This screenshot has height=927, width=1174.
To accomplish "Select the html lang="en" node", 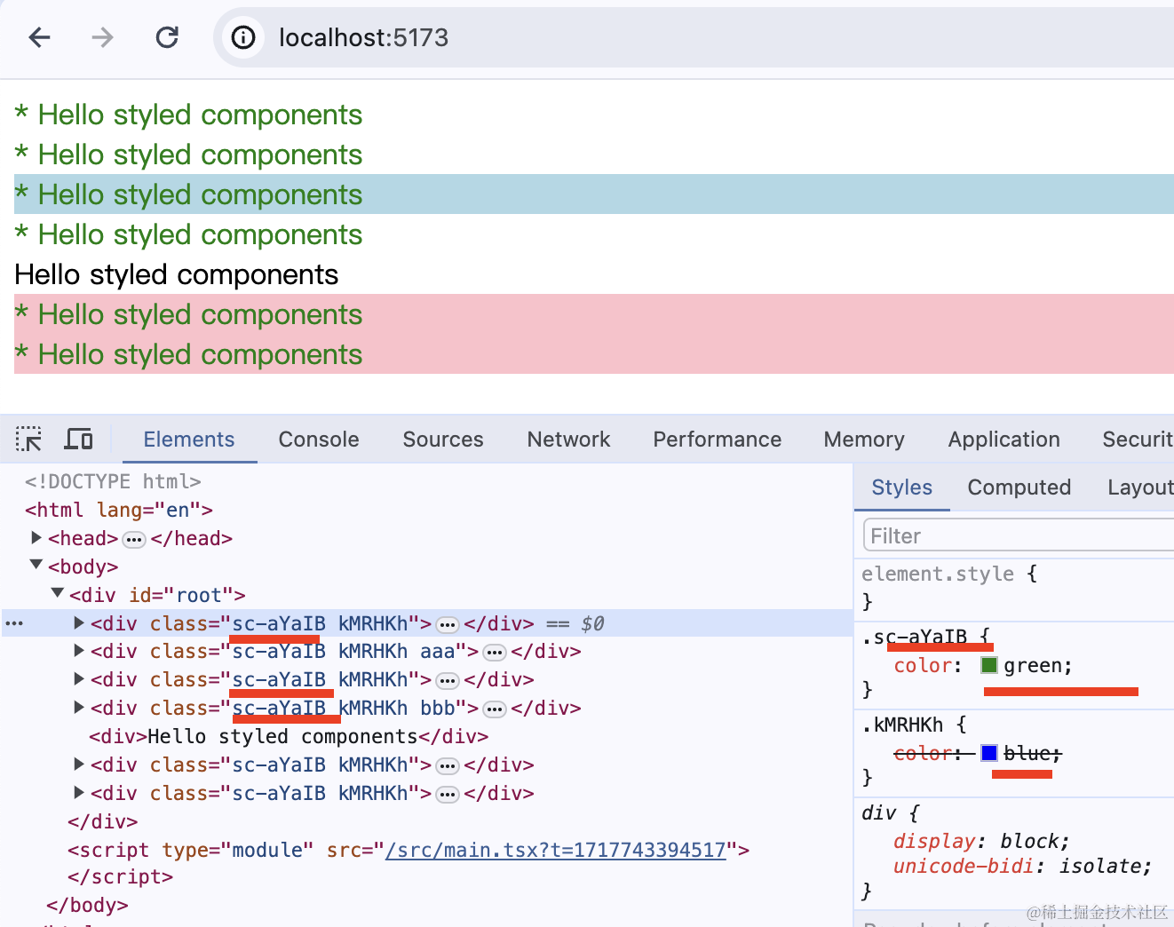I will point(119,510).
